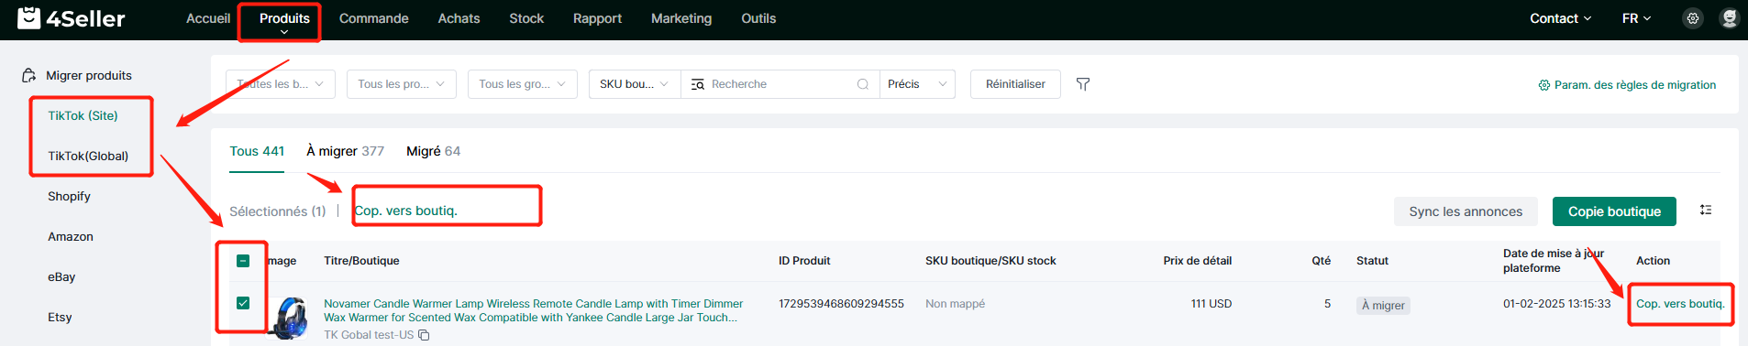The image size is (1748, 346).
Task: Select TikTok(Global) in sidebar
Action: (x=88, y=156)
